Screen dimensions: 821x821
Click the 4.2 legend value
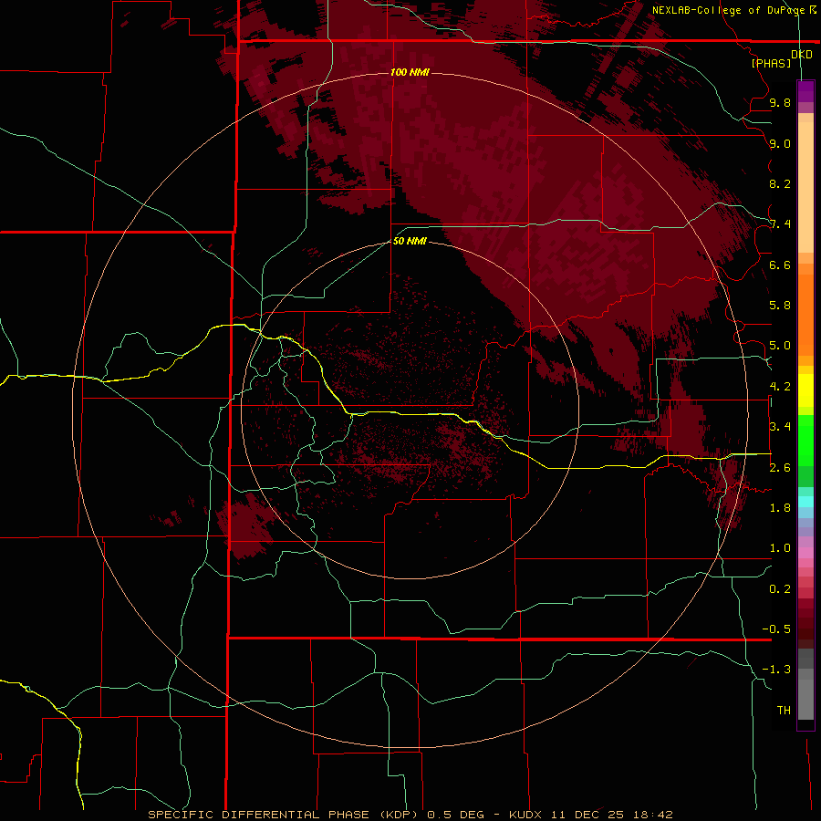pyautogui.click(x=780, y=387)
